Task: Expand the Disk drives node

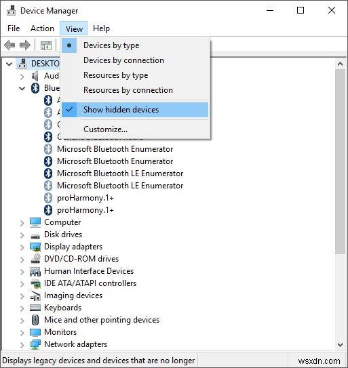Action: click(22, 235)
